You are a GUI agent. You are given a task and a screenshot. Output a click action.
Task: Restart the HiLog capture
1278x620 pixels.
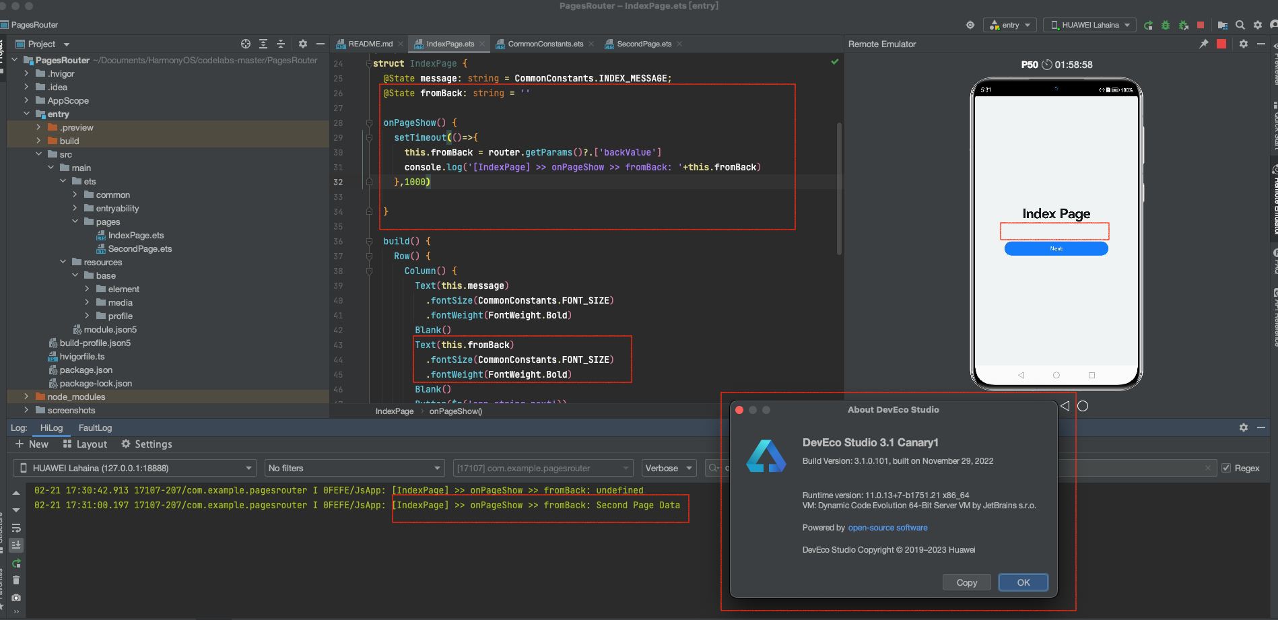pos(16,563)
